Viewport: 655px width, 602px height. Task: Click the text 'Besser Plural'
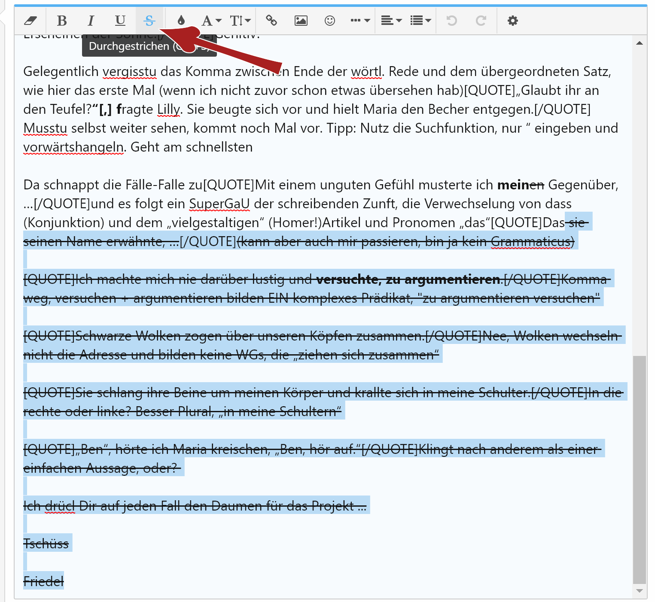click(x=174, y=411)
